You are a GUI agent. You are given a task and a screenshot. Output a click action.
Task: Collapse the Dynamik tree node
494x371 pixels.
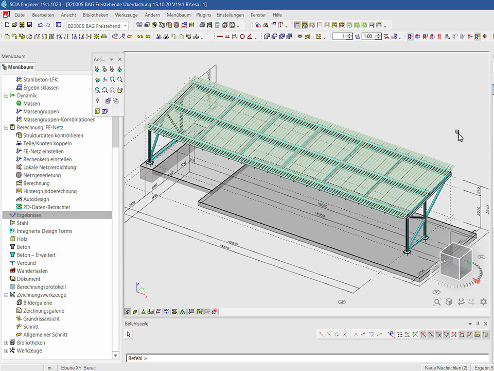pos(6,96)
